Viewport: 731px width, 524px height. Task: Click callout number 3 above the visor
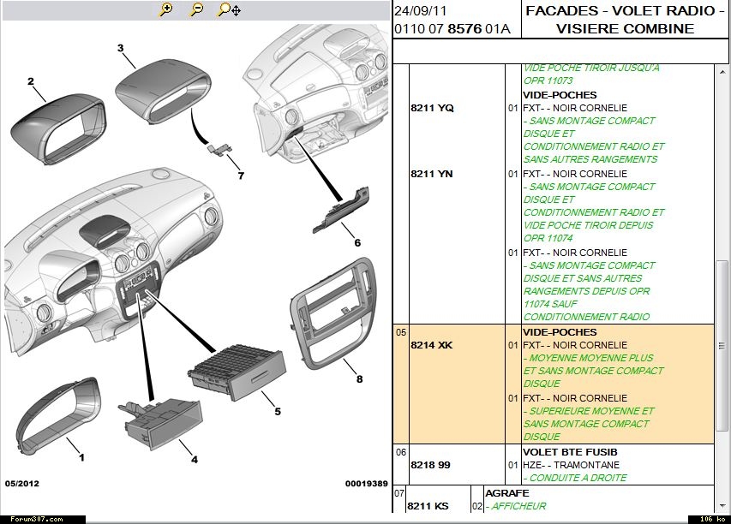120,48
